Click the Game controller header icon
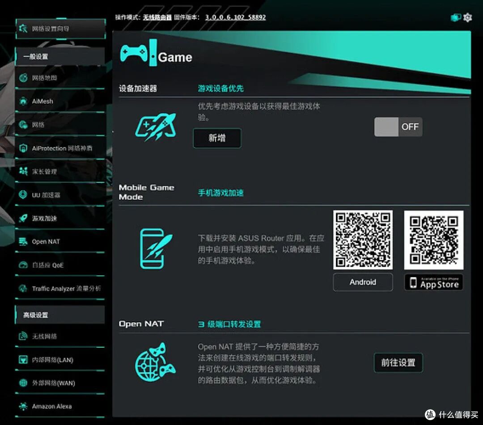This screenshot has height=425, width=483. click(139, 53)
